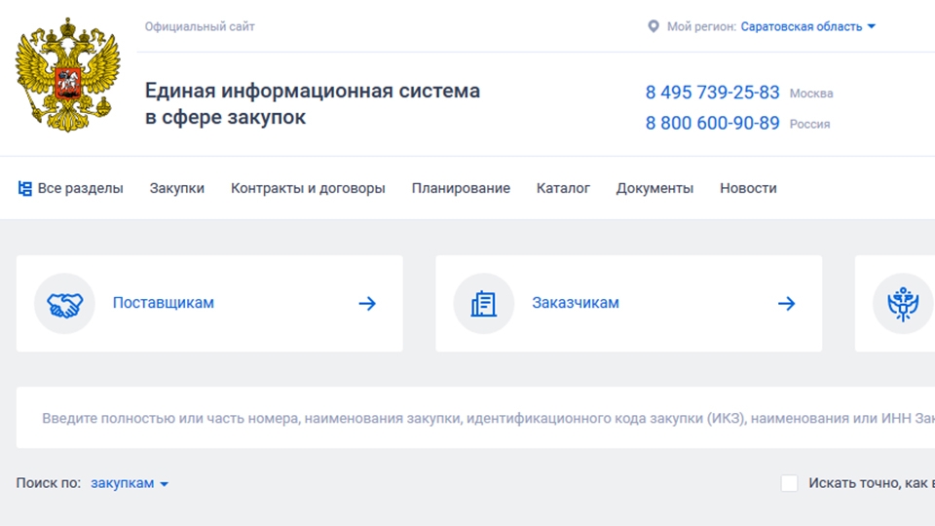Image resolution: width=935 pixels, height=526 pixels.
Task: Click the Москва label
Action: 811,94
